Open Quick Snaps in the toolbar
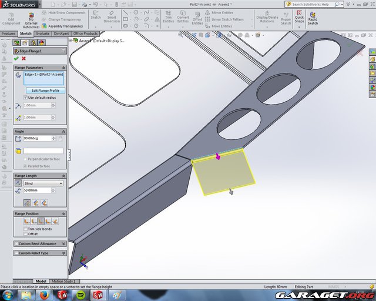Screen dimensions: 376x301 (x=299, y=18)
